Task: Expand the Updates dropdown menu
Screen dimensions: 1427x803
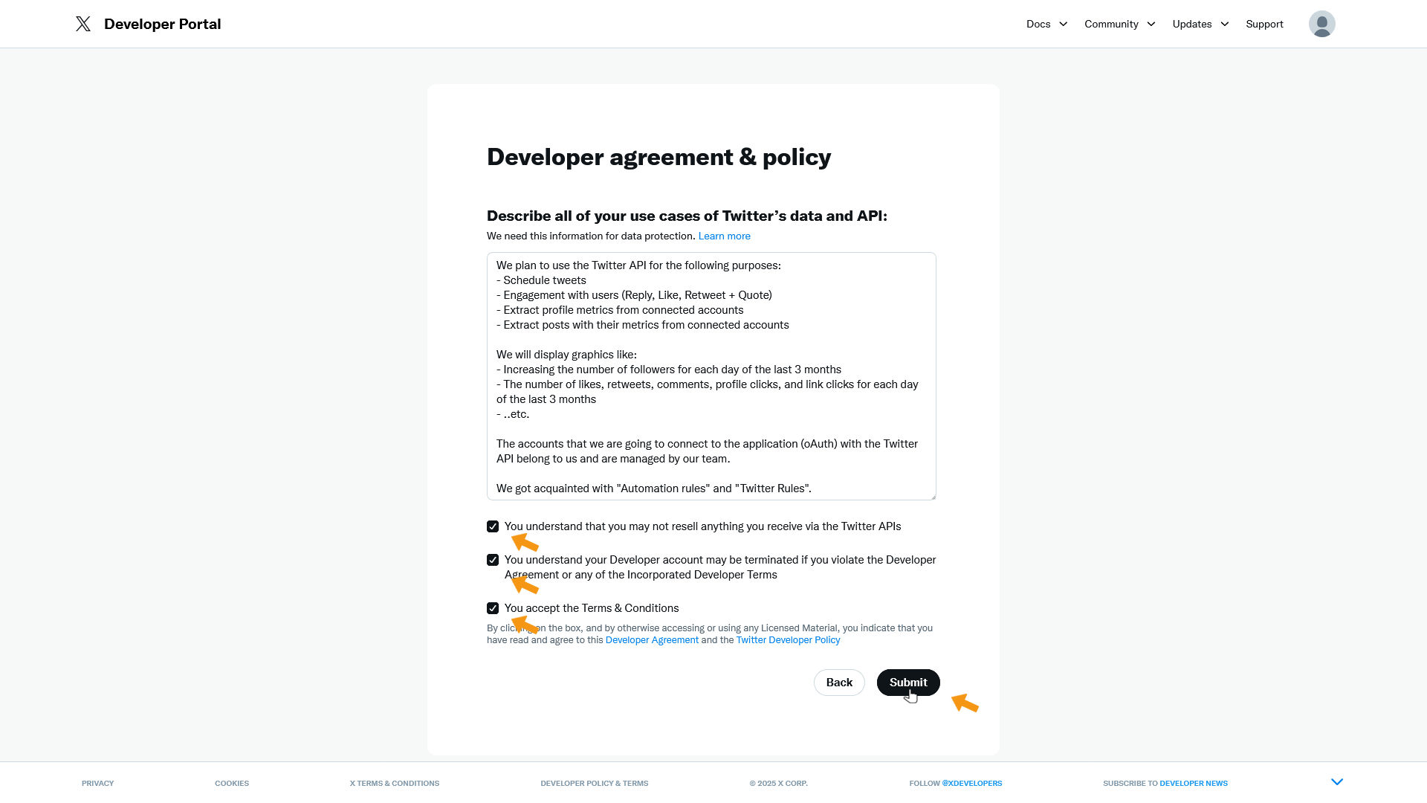Action: point(1200,24)
